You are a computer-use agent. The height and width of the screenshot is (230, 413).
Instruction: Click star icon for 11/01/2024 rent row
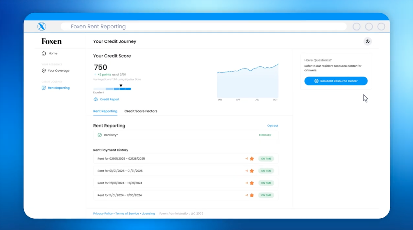pos(252,195)
